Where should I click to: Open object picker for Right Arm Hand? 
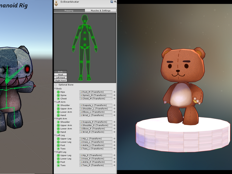(x=114, y=132)
